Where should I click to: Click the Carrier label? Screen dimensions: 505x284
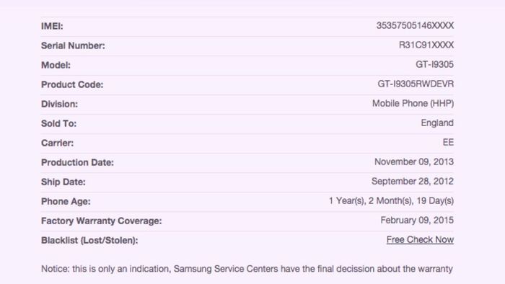pyautogui.click(x=57, y=143)
